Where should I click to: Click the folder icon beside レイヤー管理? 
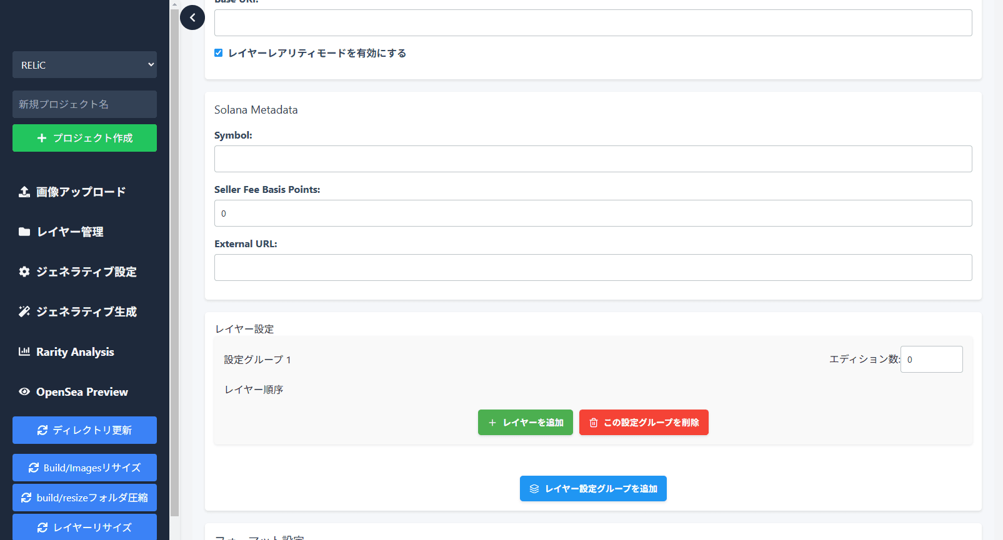click(24, 232)
